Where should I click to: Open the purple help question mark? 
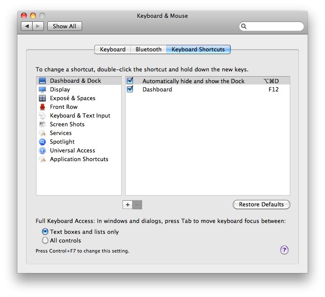[x=284, y=250]
